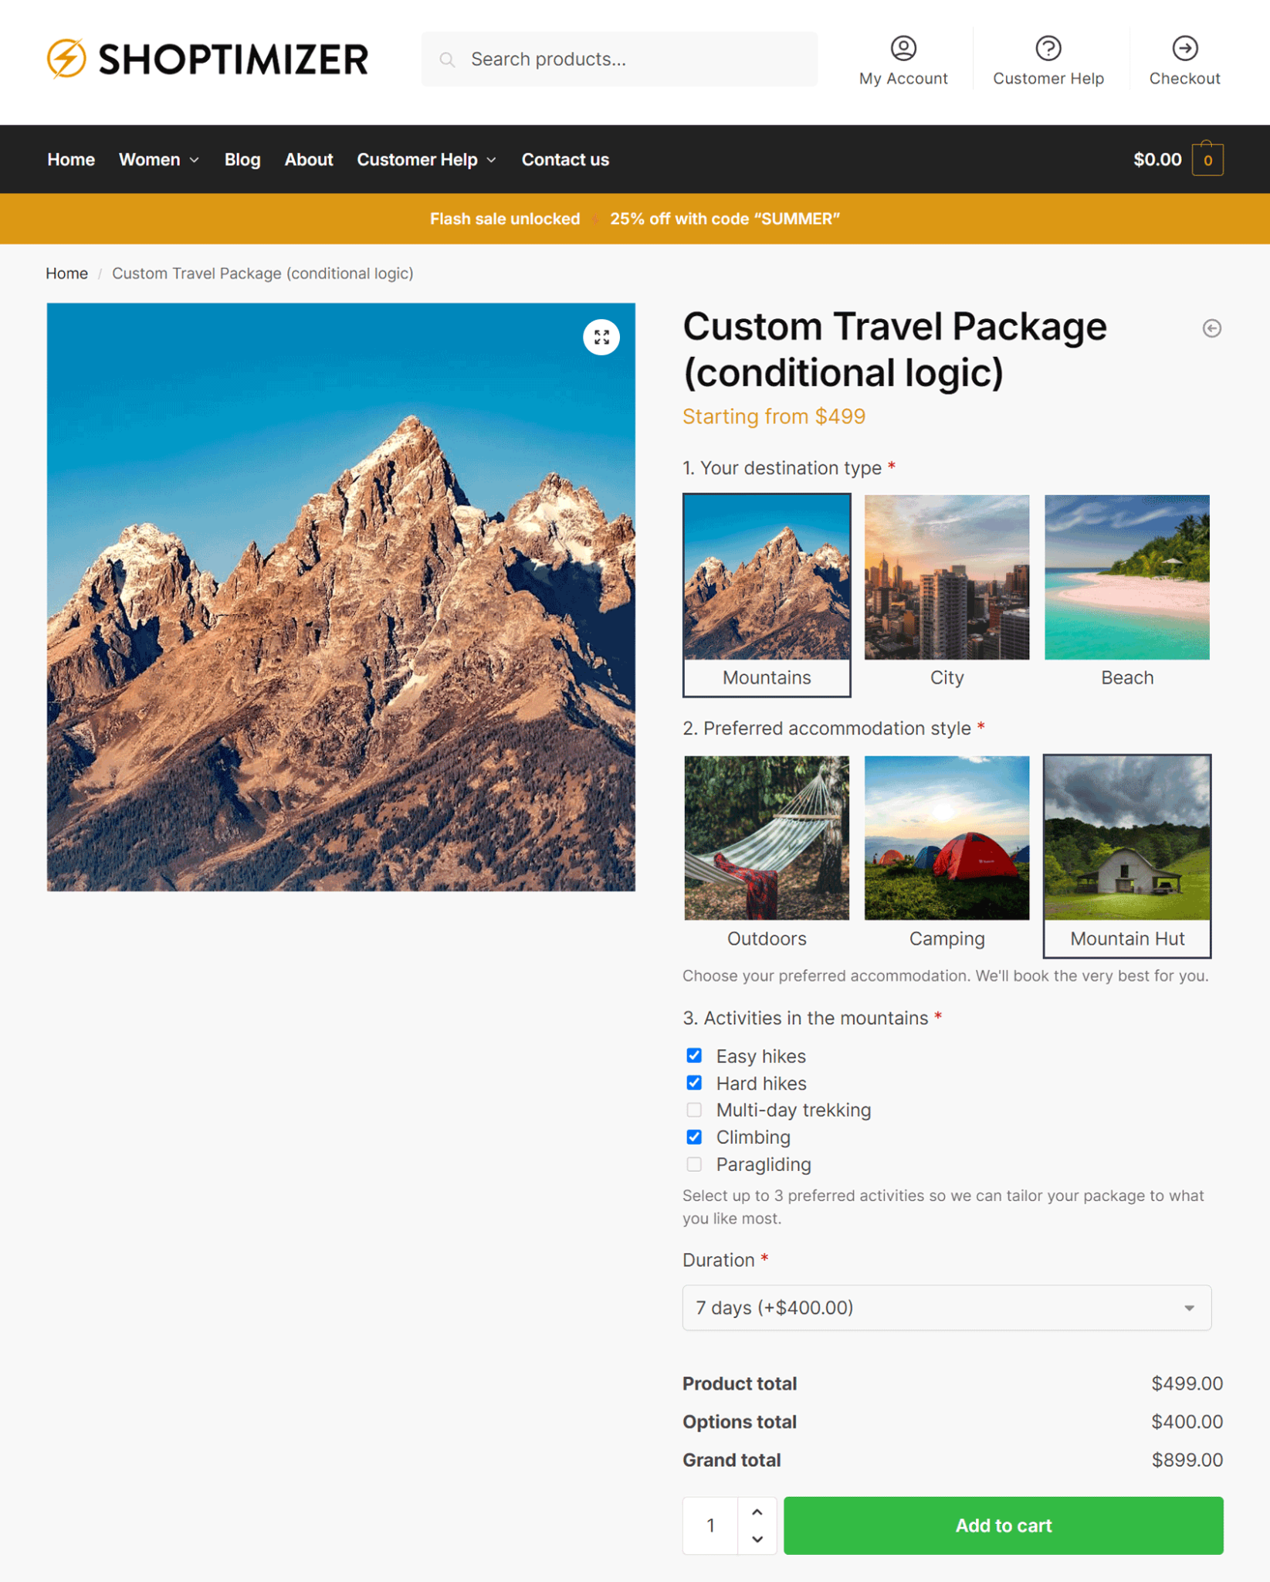Image resolution: width=1270 pixels, height=1582 pixels.
Task: Open the My Account icon
Action: tap(903, 48)
